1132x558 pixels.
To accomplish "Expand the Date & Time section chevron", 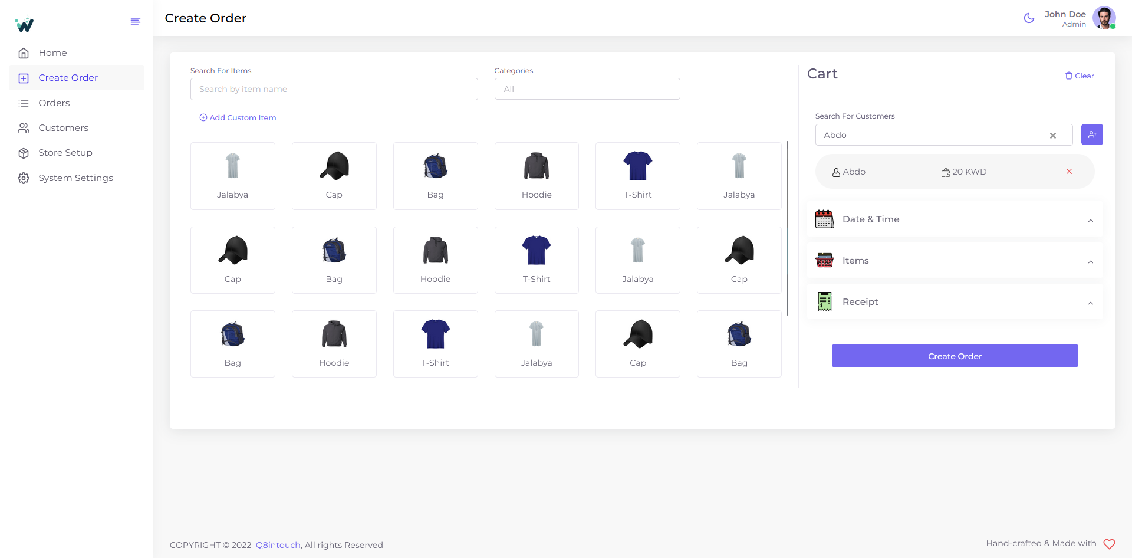I will (x=1090, y=221).
